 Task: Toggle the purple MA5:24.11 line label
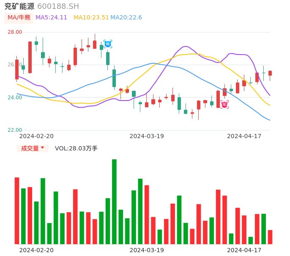51,18
